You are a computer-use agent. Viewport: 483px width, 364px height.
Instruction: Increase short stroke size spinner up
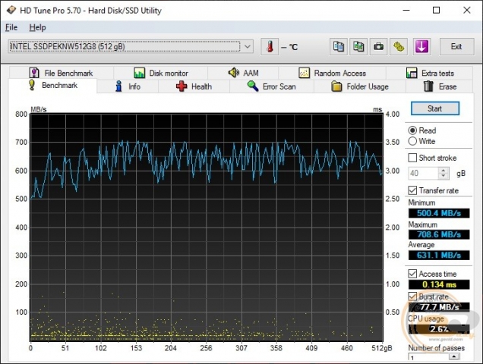(x=444, y=171)
